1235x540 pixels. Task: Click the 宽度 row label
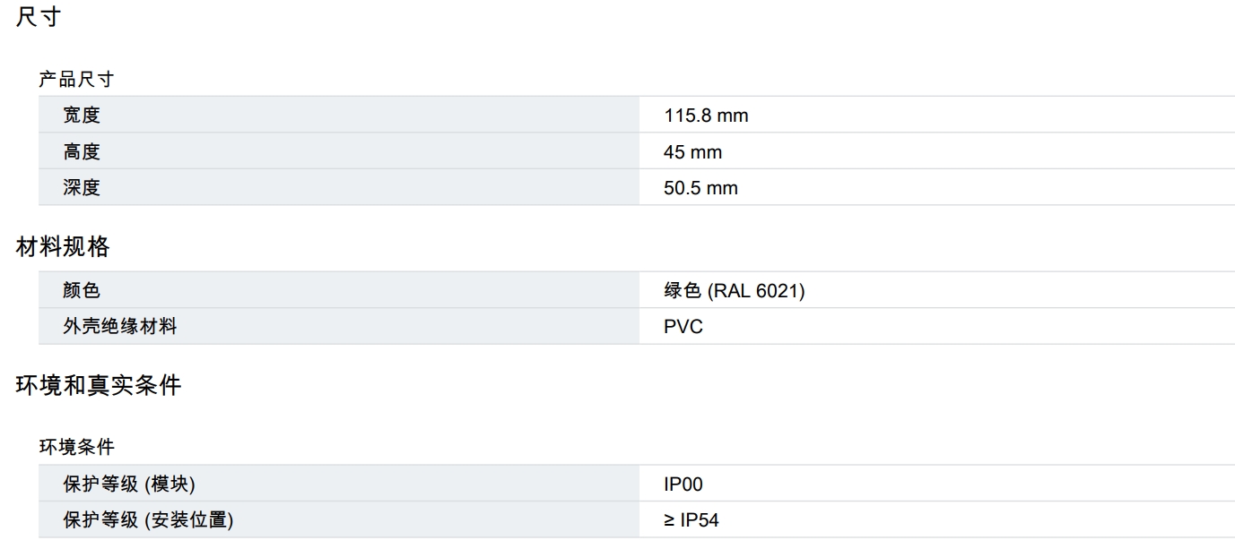(x=82, y=116)
